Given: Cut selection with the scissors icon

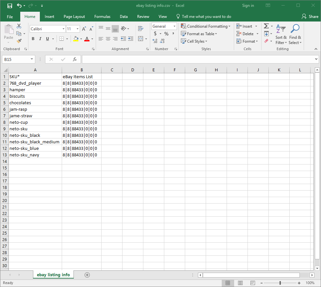Looking at the screenshot, I should coord(19,26).
